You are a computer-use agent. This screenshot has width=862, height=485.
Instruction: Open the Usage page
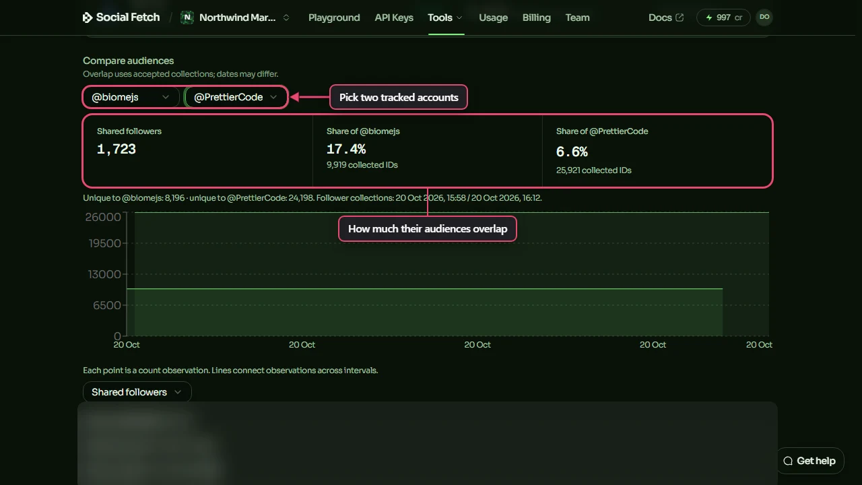[493, 18]
